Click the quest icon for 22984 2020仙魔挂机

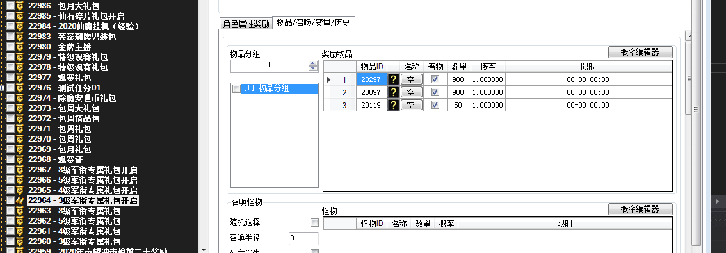click(19, 26)
